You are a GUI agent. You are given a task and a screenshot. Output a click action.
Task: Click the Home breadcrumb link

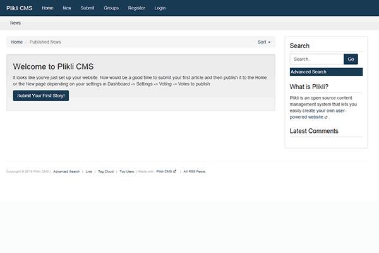click(16, 42)
